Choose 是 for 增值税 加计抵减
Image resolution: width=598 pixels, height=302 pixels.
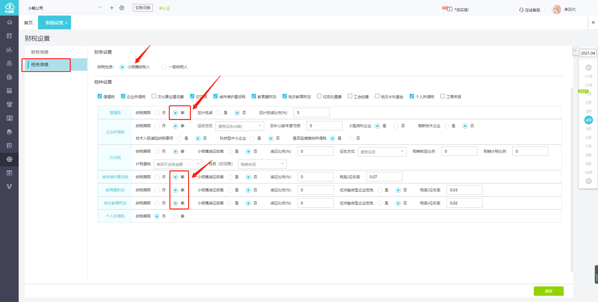tap(219, 113)
